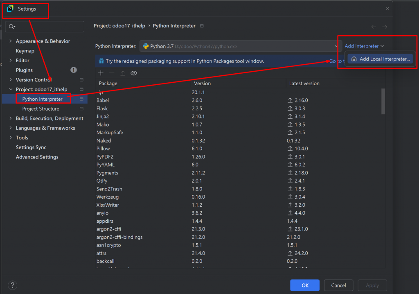Click Project: odoo17_ithelp breadcrumb
This screenshot has height=294, width=419.
(x=119, y=26)
